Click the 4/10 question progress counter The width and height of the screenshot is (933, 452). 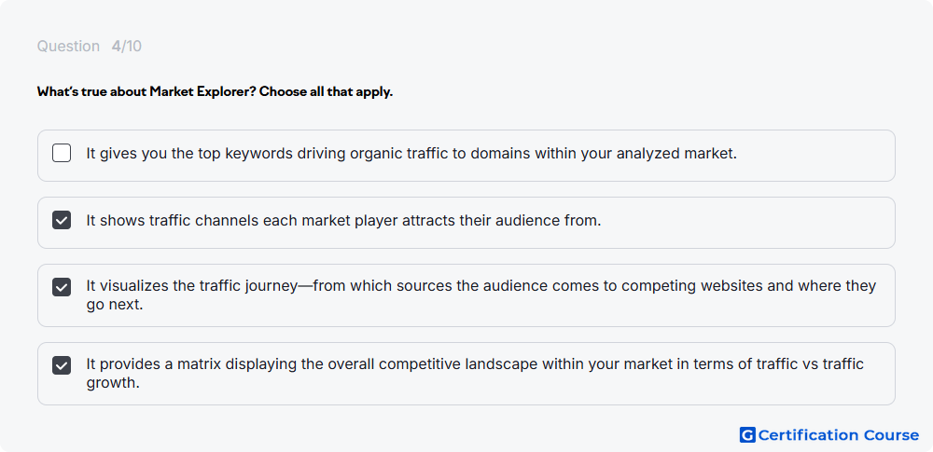127,47
